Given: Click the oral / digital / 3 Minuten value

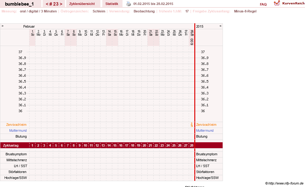Looking at the screenshot, I should (38, 11).
